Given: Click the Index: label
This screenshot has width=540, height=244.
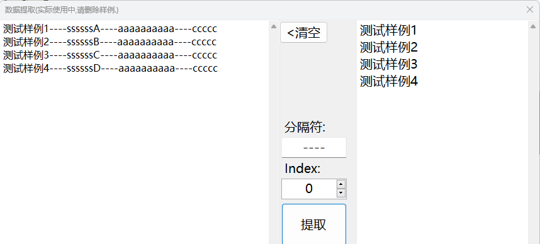Looking at the screenshot, I should (302, 169).
